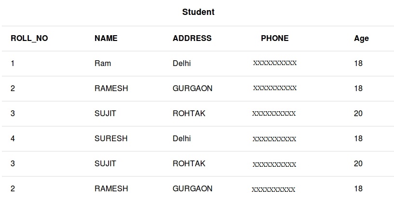Click the Student table title
This screenshot has height=200, width=394.
click(198, 13)
